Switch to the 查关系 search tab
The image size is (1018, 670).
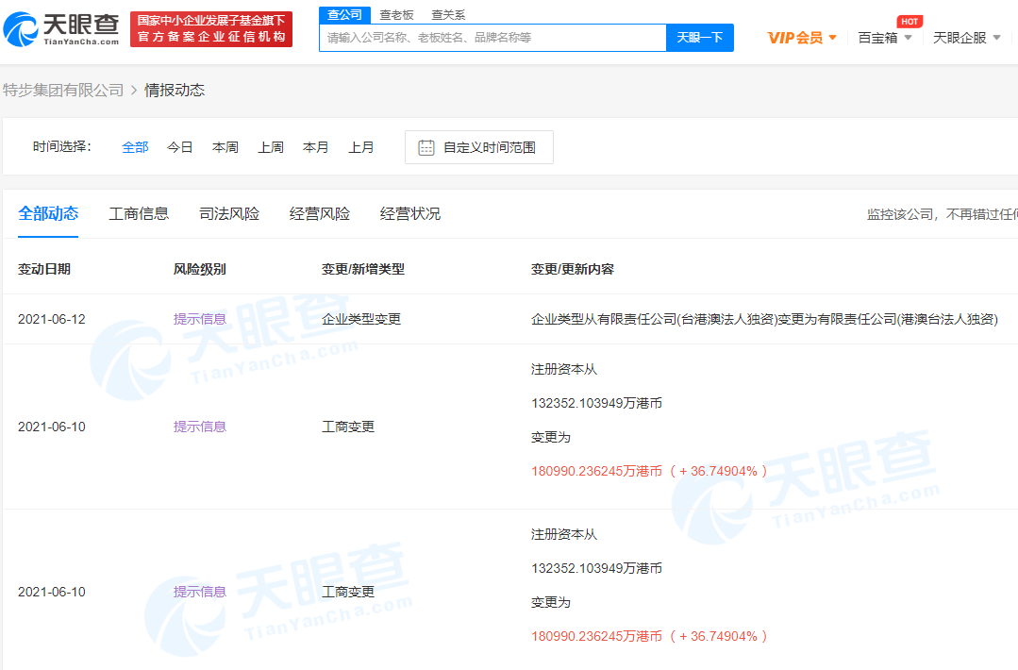[448, 15]
